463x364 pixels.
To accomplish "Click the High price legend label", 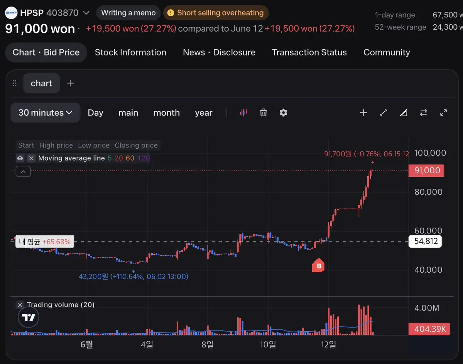I will (x=56, y=145).
